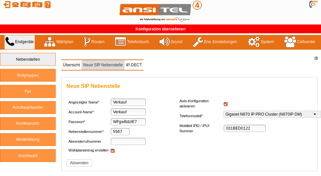Switch to the IP-DECT tab
This screenshot has width=321, height=176.
pyautogui.click(x=134, y=65)
